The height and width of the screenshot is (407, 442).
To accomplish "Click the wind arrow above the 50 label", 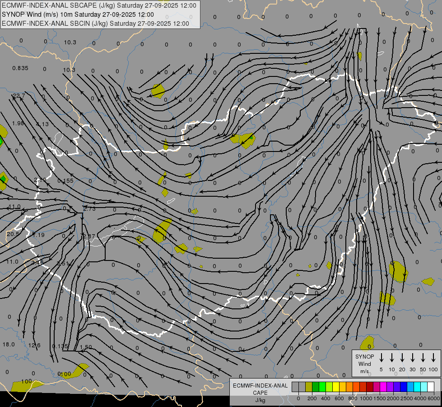I will [x=423, y=357].
